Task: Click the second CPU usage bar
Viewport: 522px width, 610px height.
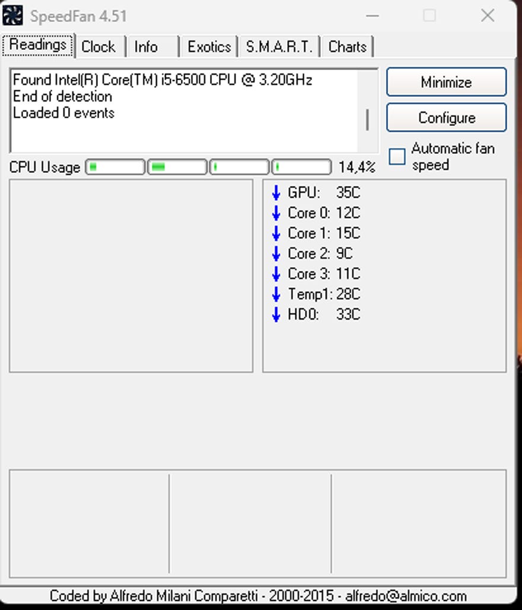Action: coord(177,167)
